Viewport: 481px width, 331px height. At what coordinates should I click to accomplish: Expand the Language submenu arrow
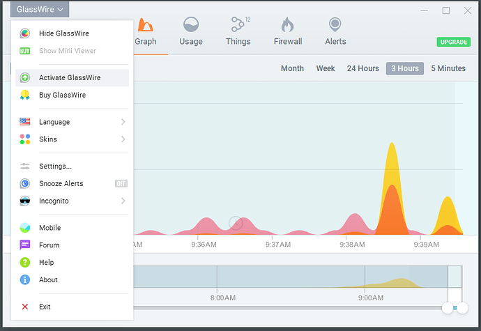tap(123, 122)
